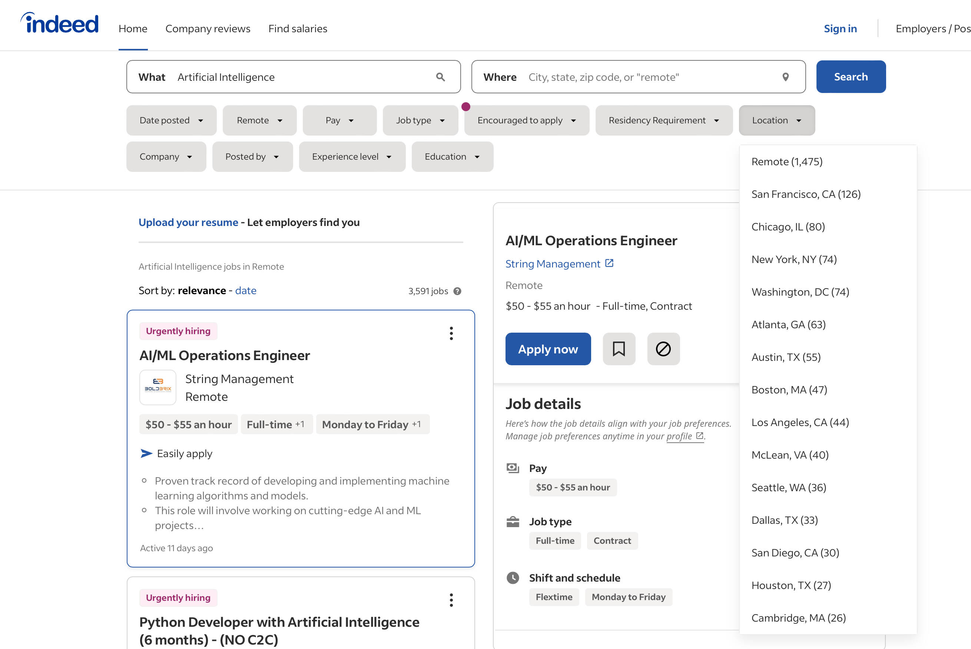Click the String Management company logo thumbnail
The image size is (971, 649).
click(x=158, y=387)
